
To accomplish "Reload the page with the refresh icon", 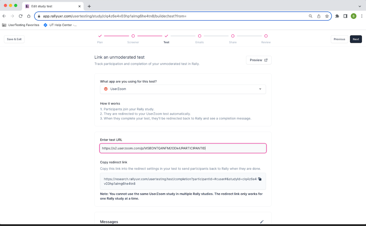I will pyautogui.click(x=21, y=16).
